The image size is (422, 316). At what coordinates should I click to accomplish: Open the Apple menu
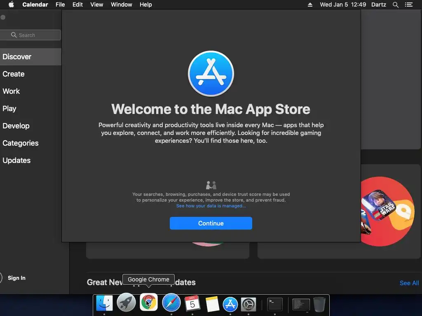point(11,5)
